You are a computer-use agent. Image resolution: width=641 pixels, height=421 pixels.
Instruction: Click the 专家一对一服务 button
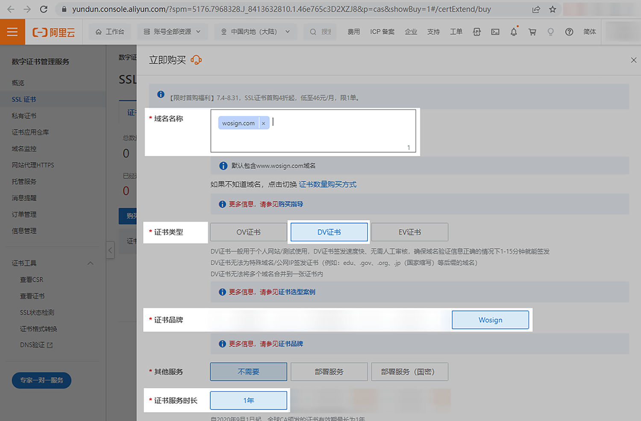click(x=41, y=380)
